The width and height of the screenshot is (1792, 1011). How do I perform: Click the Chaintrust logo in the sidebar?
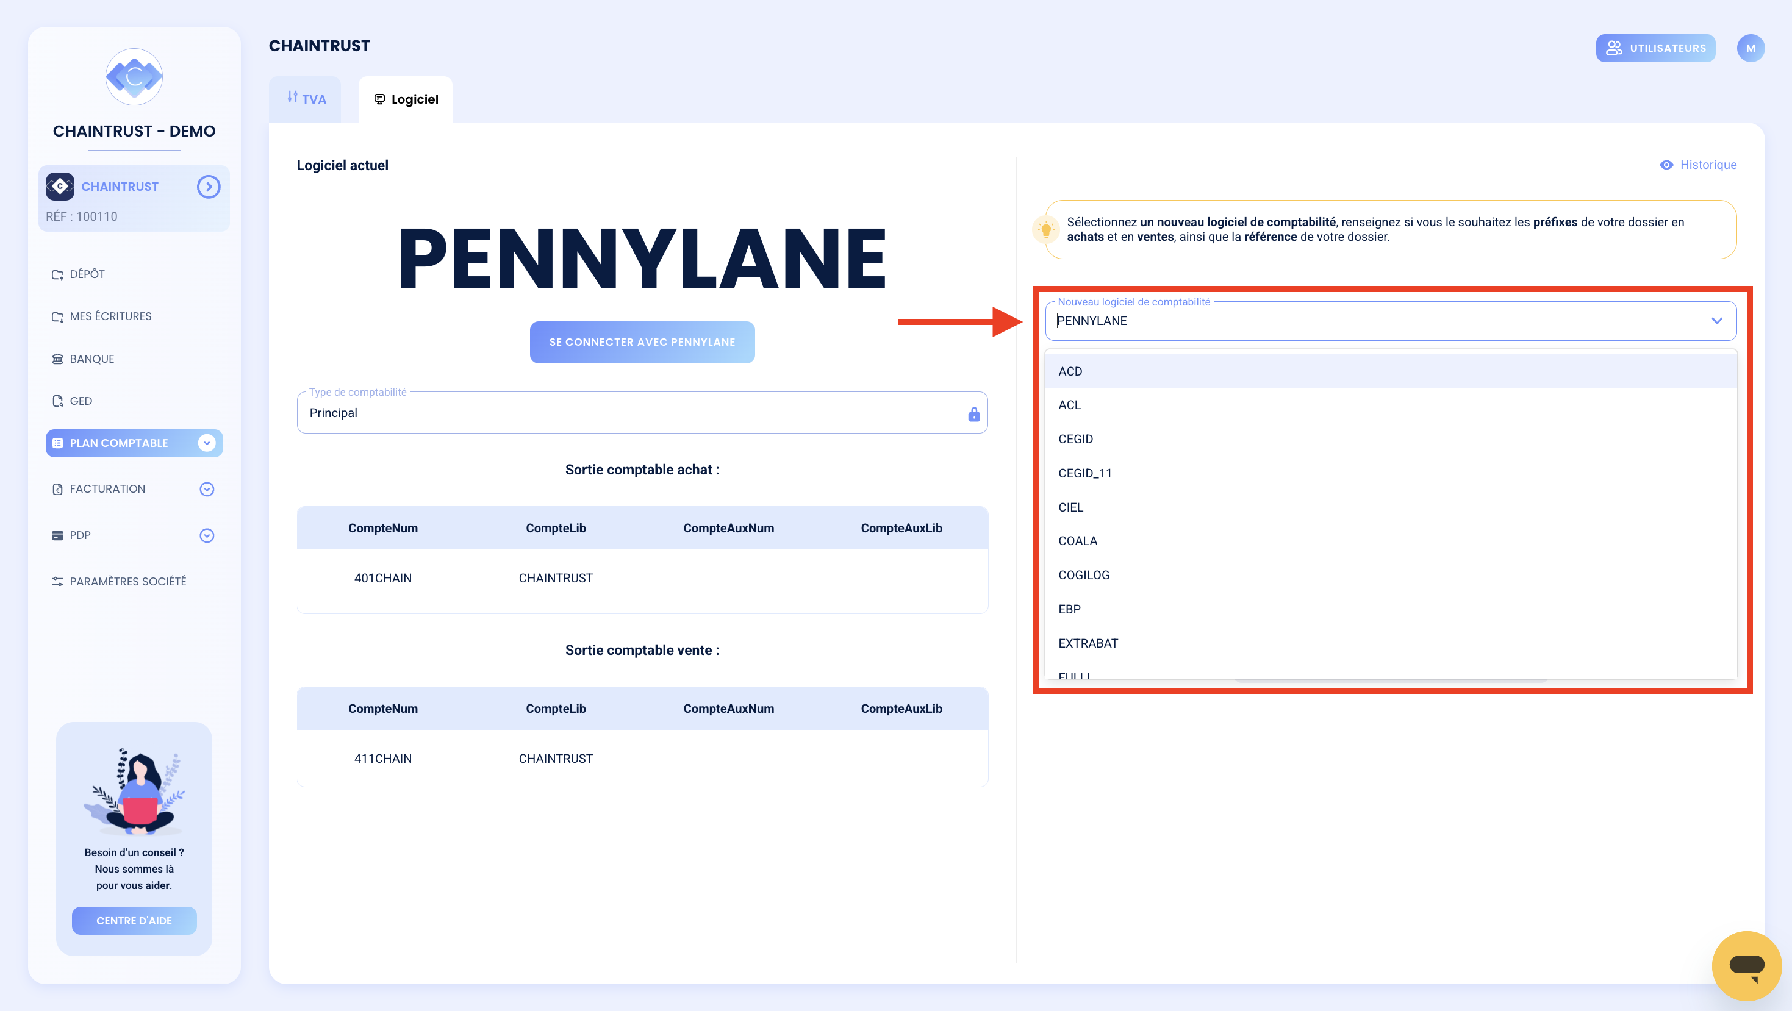pos(134,76)
